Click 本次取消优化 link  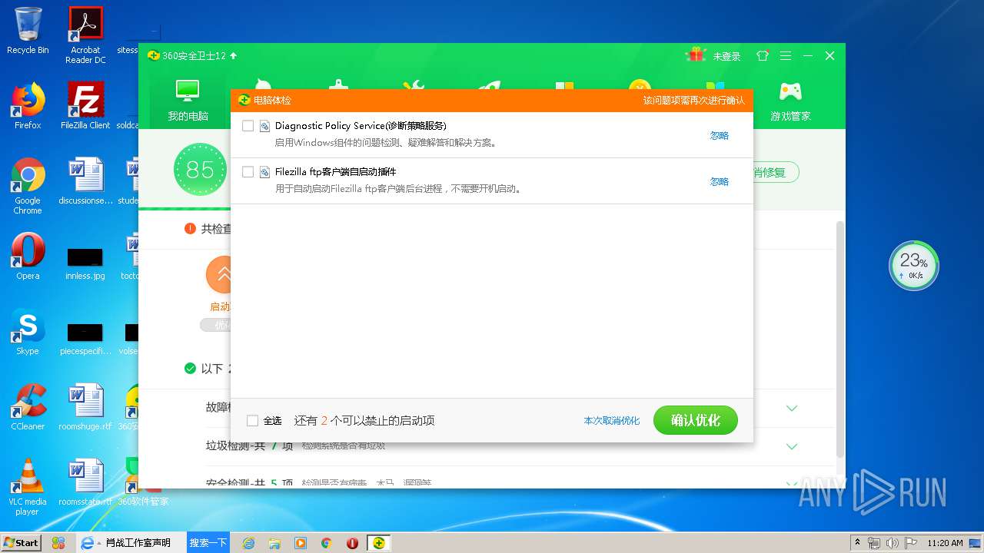point(611,421)
